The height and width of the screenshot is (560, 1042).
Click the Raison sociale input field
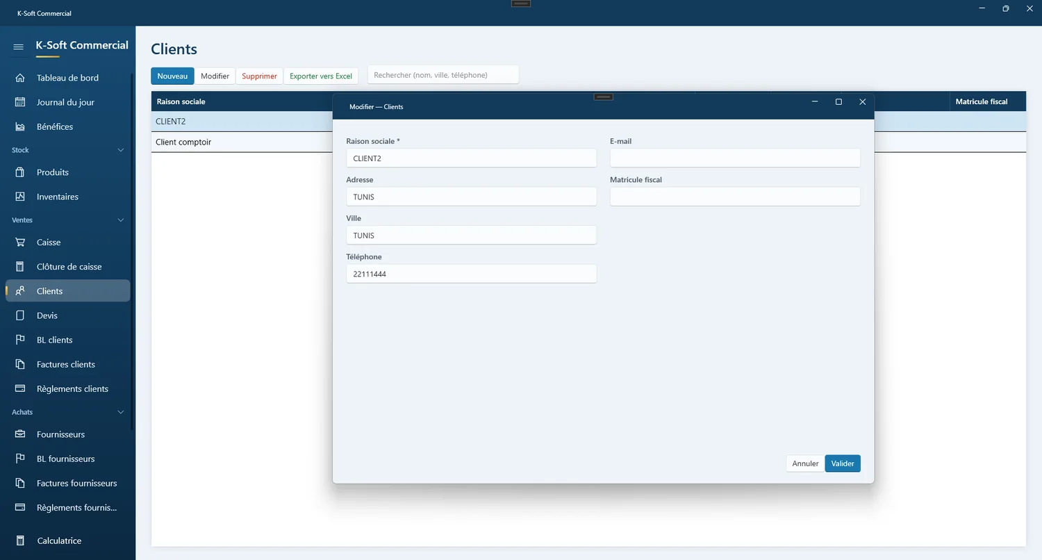click(x=472, y=158)
